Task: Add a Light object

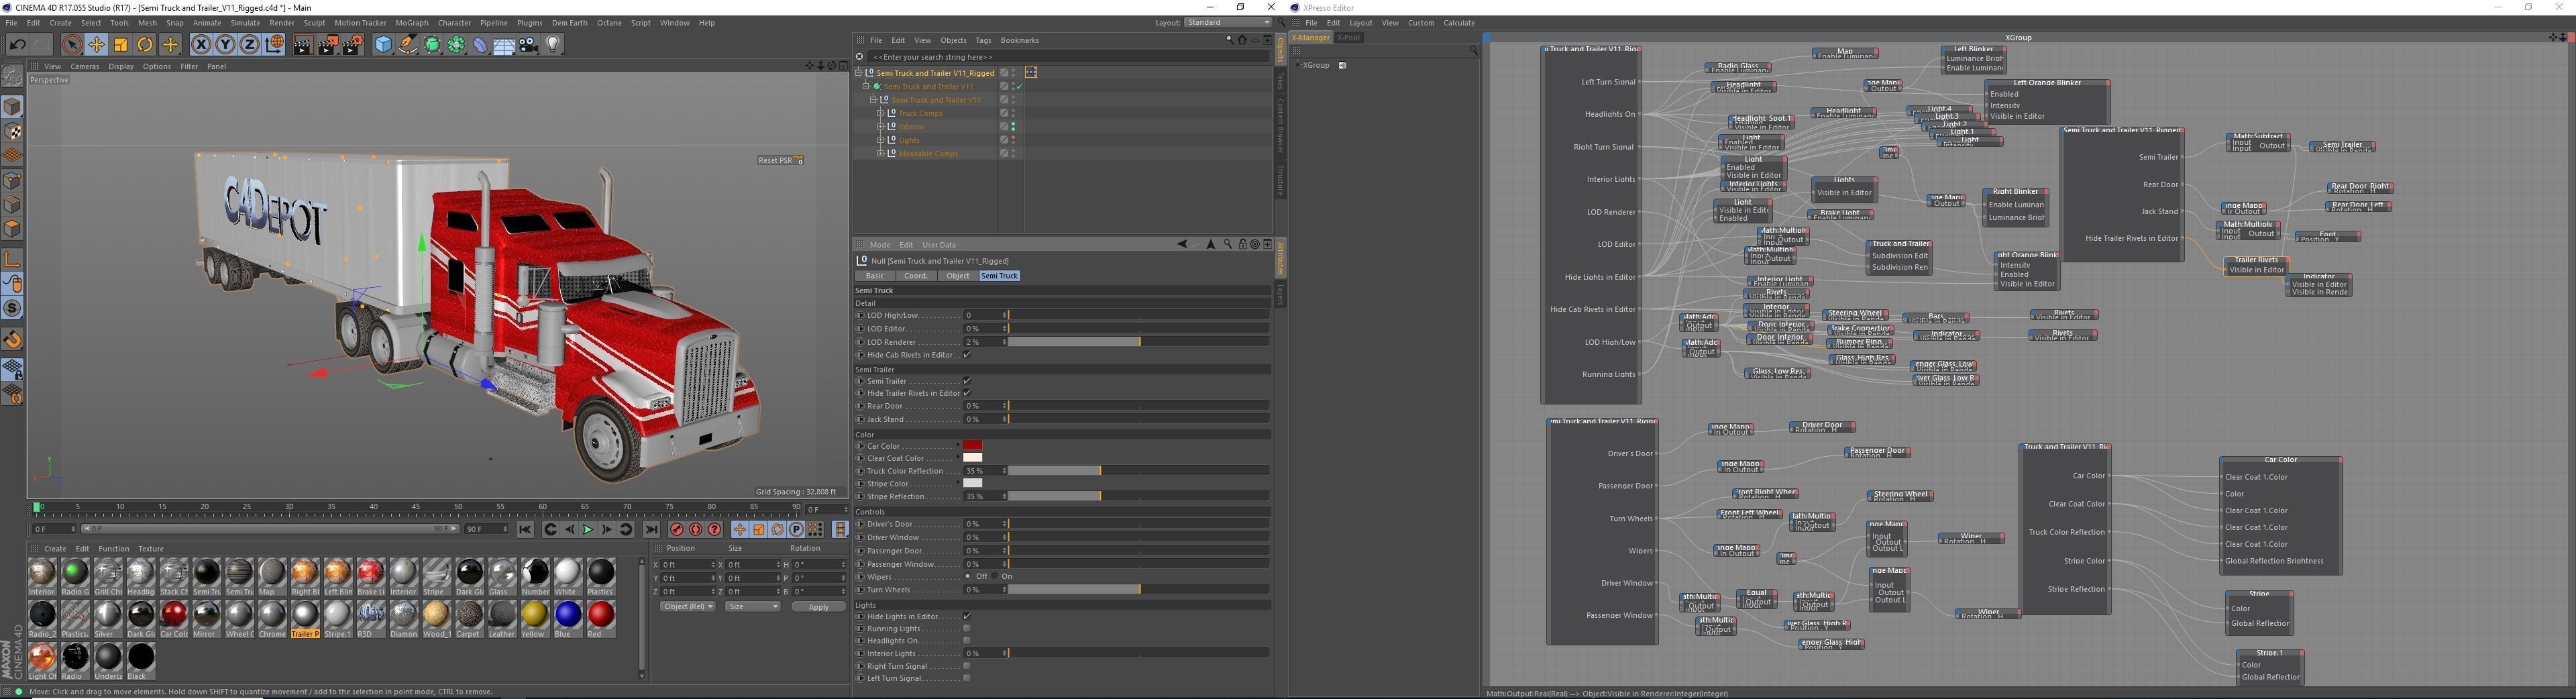Action: pyautogui.click(x=553, y=45)
